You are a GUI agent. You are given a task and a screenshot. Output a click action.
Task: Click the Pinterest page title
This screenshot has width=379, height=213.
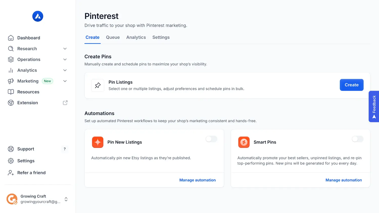tap(101, 16)
